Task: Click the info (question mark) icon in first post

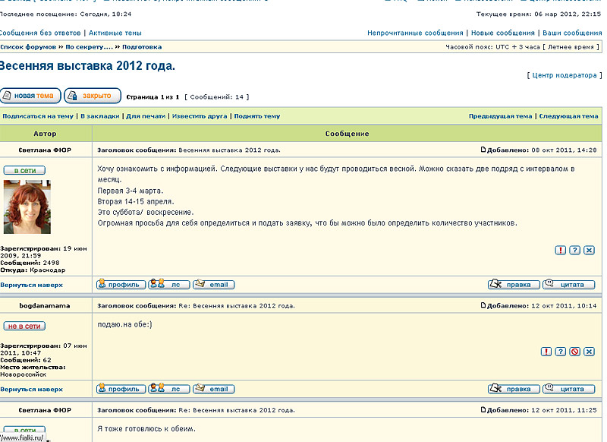Action: click(x=575, y=251)
